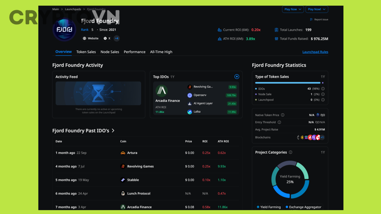Open the first Play Now dropdown
This screenshot has height=214, width=381.
(x=293, y=9)
